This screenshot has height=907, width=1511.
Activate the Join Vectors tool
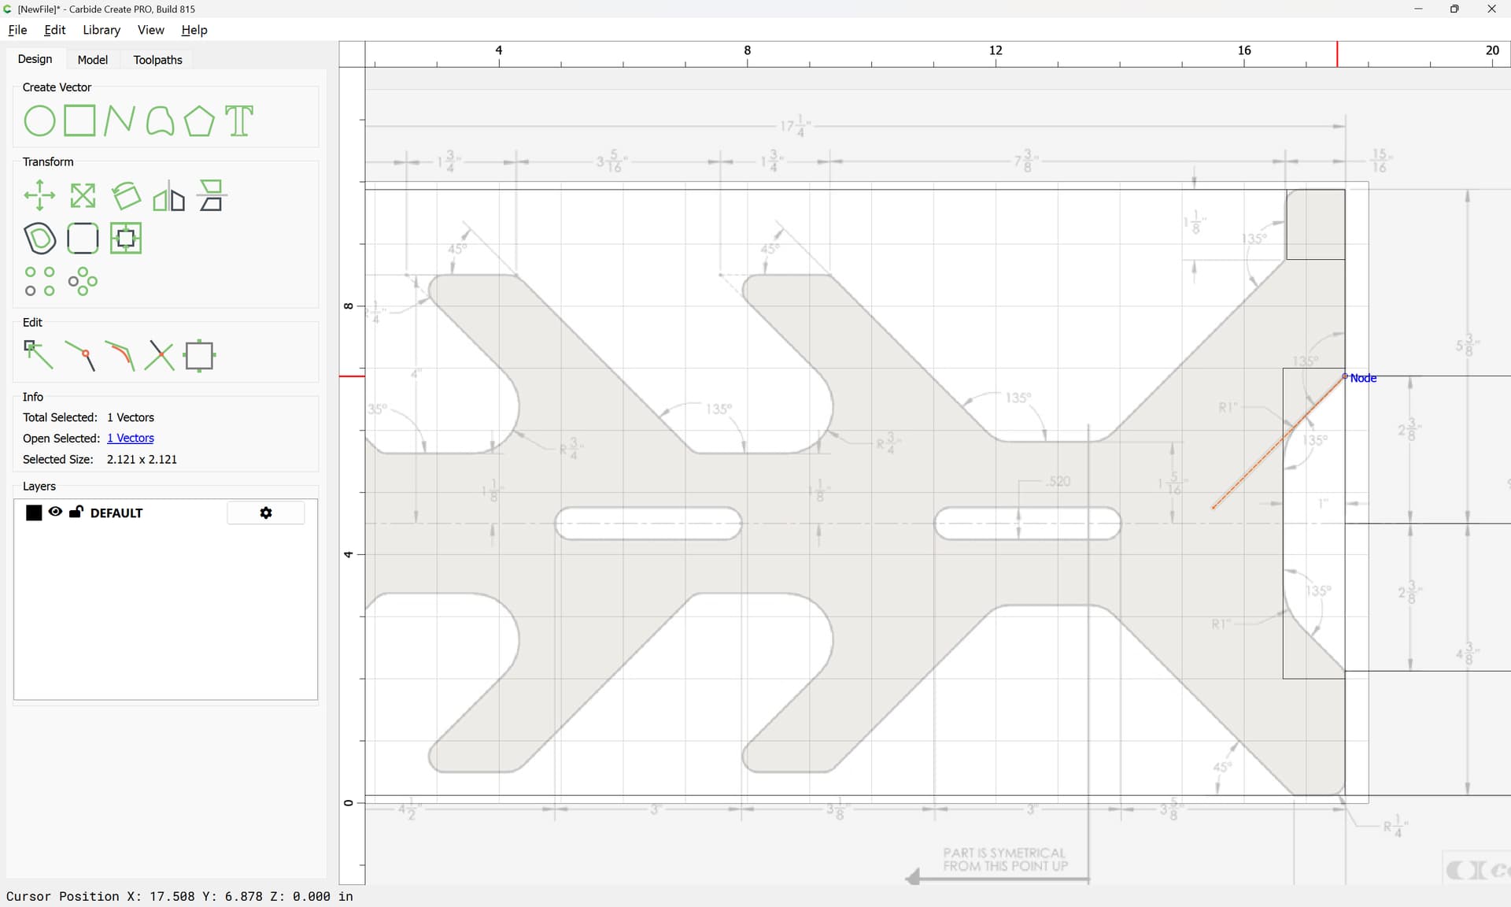coord(120,356)
